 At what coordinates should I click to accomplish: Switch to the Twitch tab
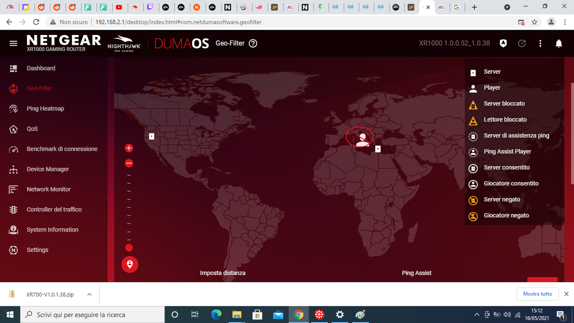[150, 7]
